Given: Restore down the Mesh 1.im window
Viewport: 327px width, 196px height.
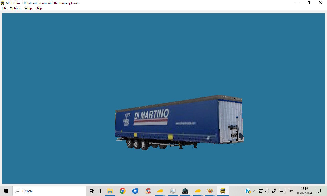Looking at the screenshot, I should pos(309,3).
